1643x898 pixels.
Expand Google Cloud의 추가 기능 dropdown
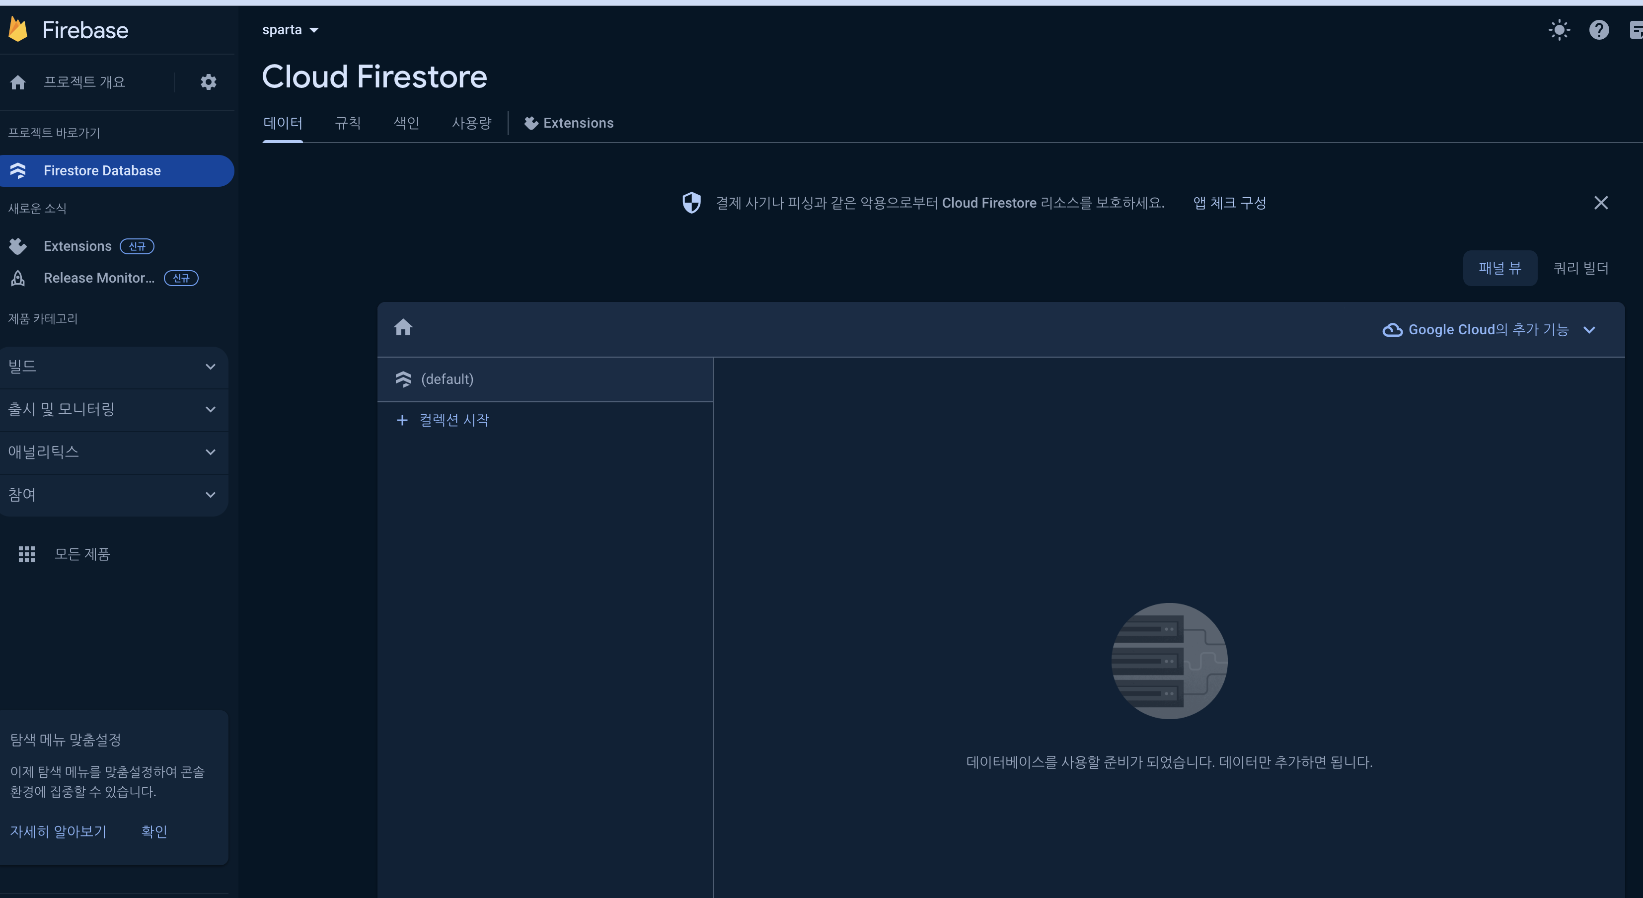[x=1489, y=330]
